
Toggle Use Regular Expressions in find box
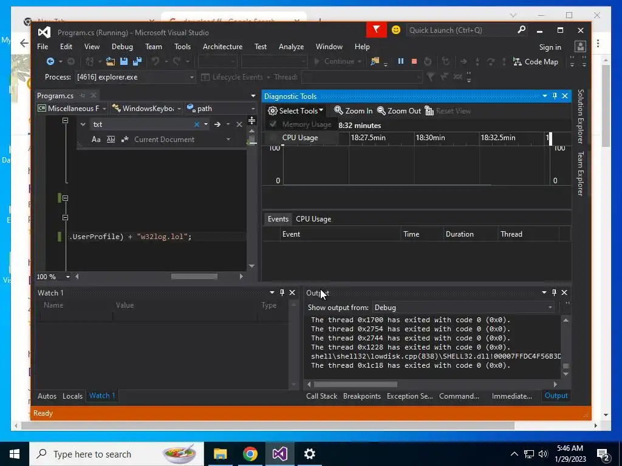point(125,140)
